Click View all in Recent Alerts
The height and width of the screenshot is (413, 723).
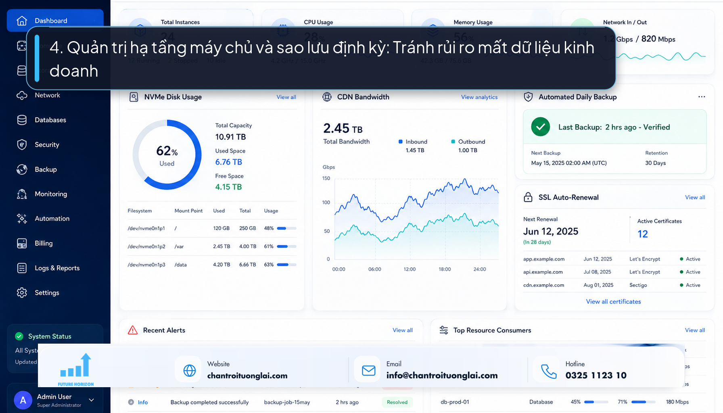click(x=403, y=330)
